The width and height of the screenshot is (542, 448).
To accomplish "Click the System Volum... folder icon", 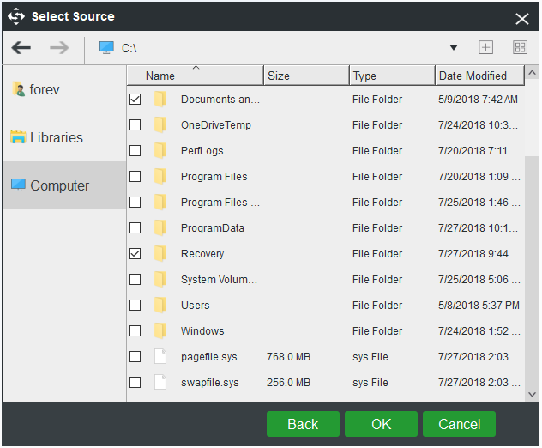I will click(x=160, y=279).
